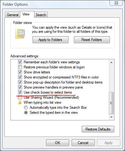125x151 pixels.
Task: Click the scrollbar up arrow in Advanced settings
Action: tap(111, 62)
